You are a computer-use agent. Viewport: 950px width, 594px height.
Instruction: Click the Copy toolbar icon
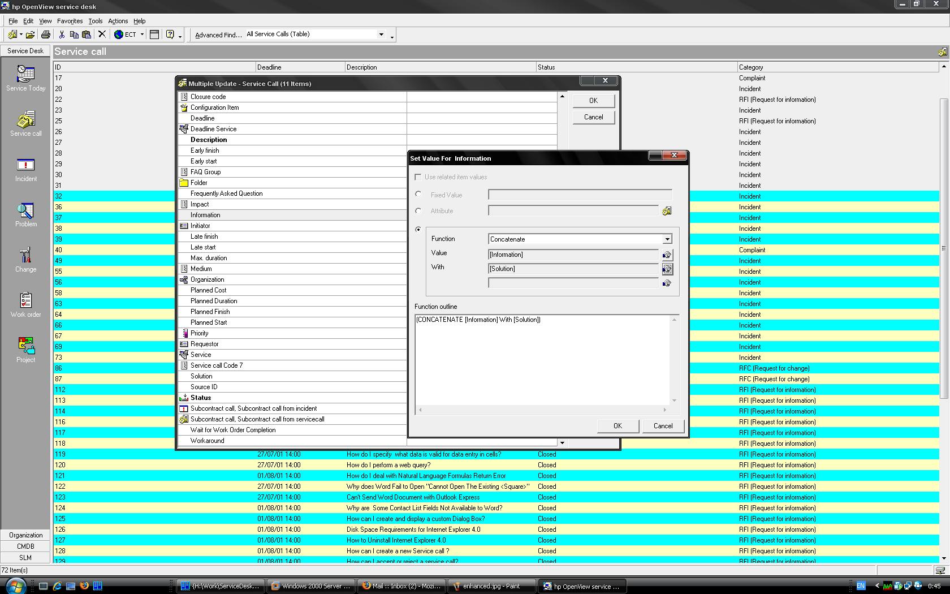tap(74, 35)
